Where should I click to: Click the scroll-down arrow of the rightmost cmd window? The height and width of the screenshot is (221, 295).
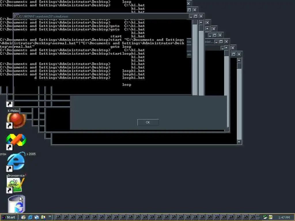(x=239, y=142)
